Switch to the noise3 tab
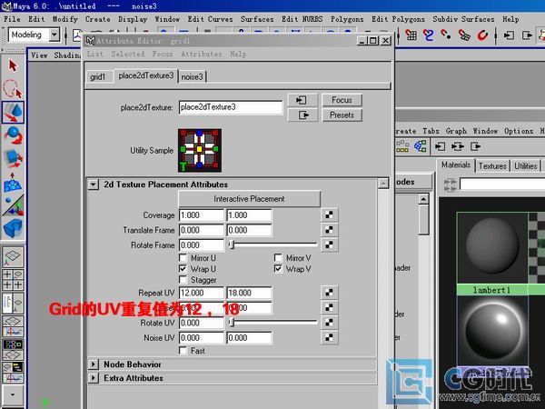This screenshot has width=545, height=409. pyautogui.click(x=193, y=76)
